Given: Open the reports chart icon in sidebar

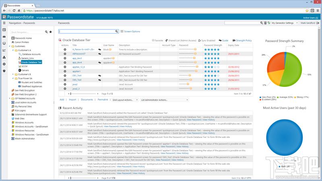Looking at the screenshot, I should (x=4, y=50).
